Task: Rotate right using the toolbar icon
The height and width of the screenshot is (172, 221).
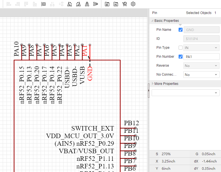Action: pyautogui.click(x=78, y=4)
